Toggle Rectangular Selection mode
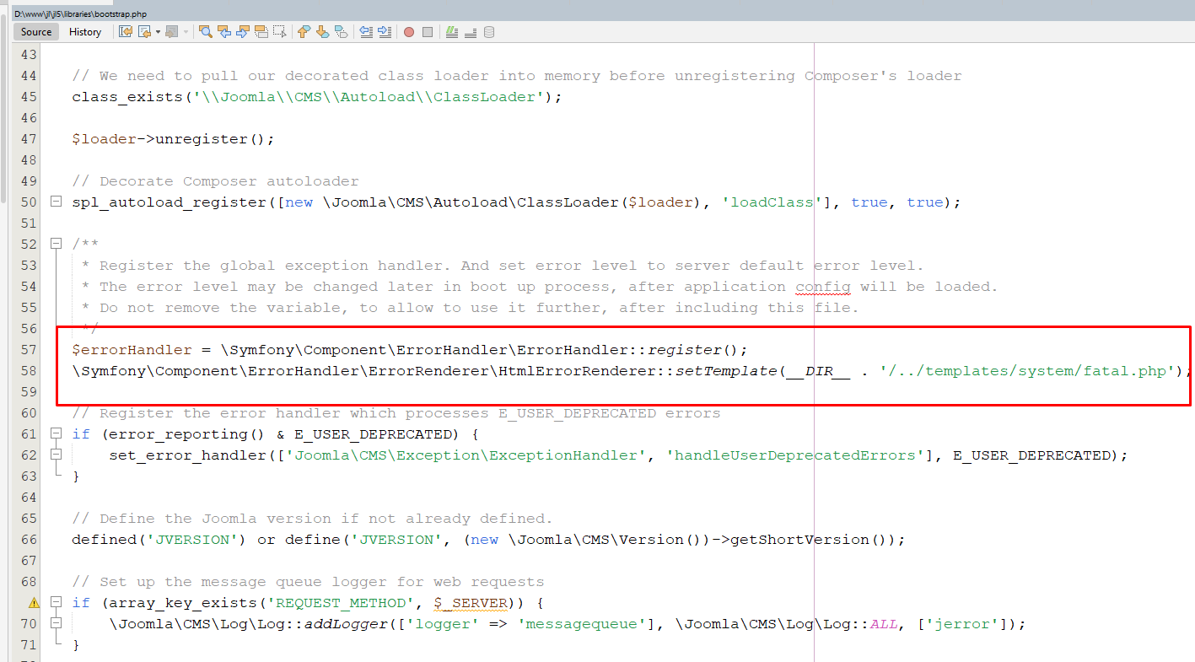The width and height of the screenshot is (1195, 662). pos(280,32)
